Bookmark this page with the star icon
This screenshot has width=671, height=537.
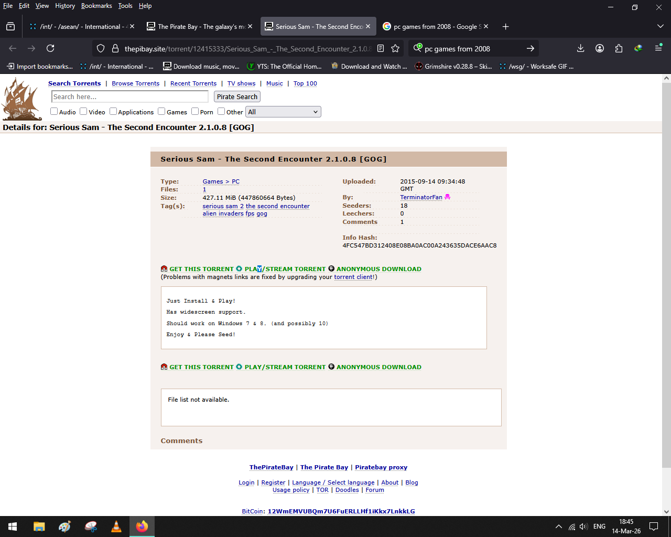pyautogui.click(x=395, y=48)
